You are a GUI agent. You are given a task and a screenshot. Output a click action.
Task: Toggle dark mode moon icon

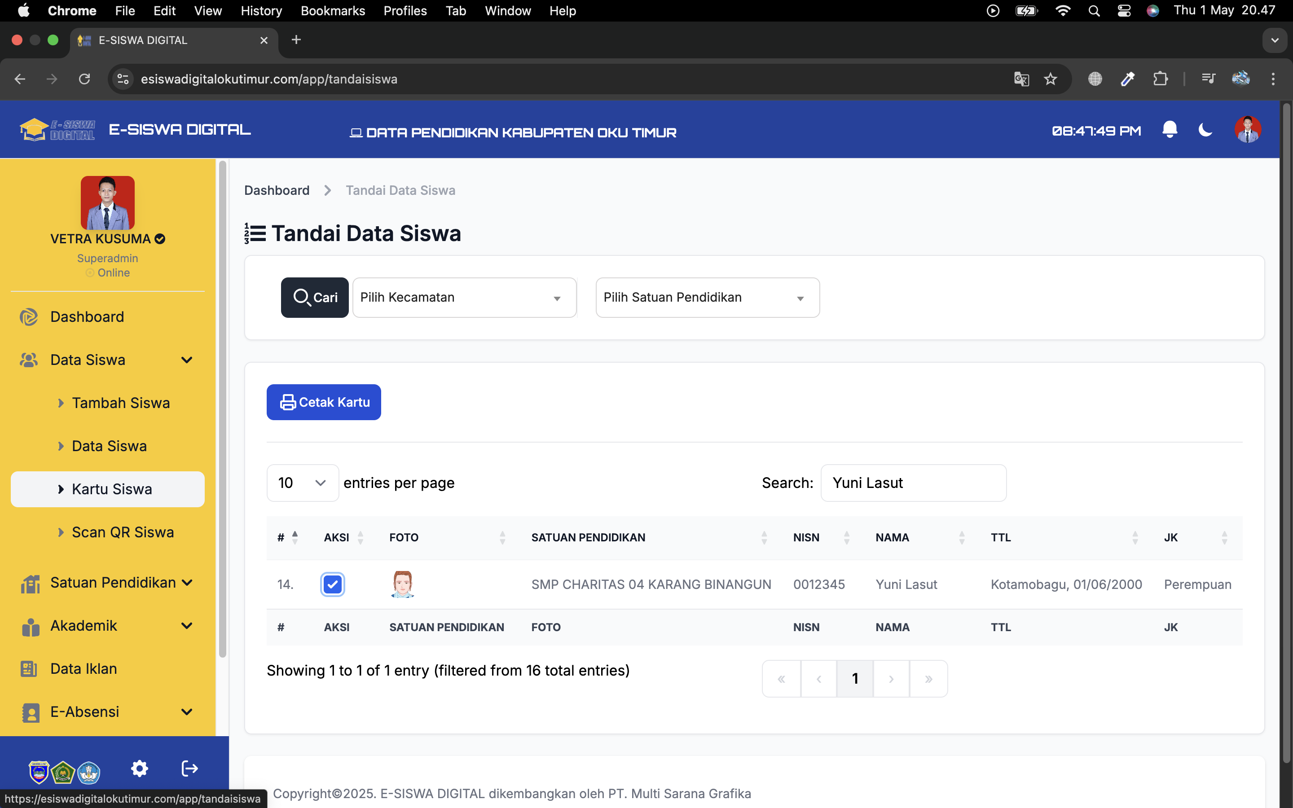(x=1205, y=130)
